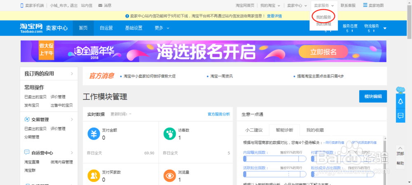412x185 pixels.
Task: Open 查看详情 link in notice bar
Action: 274,16
